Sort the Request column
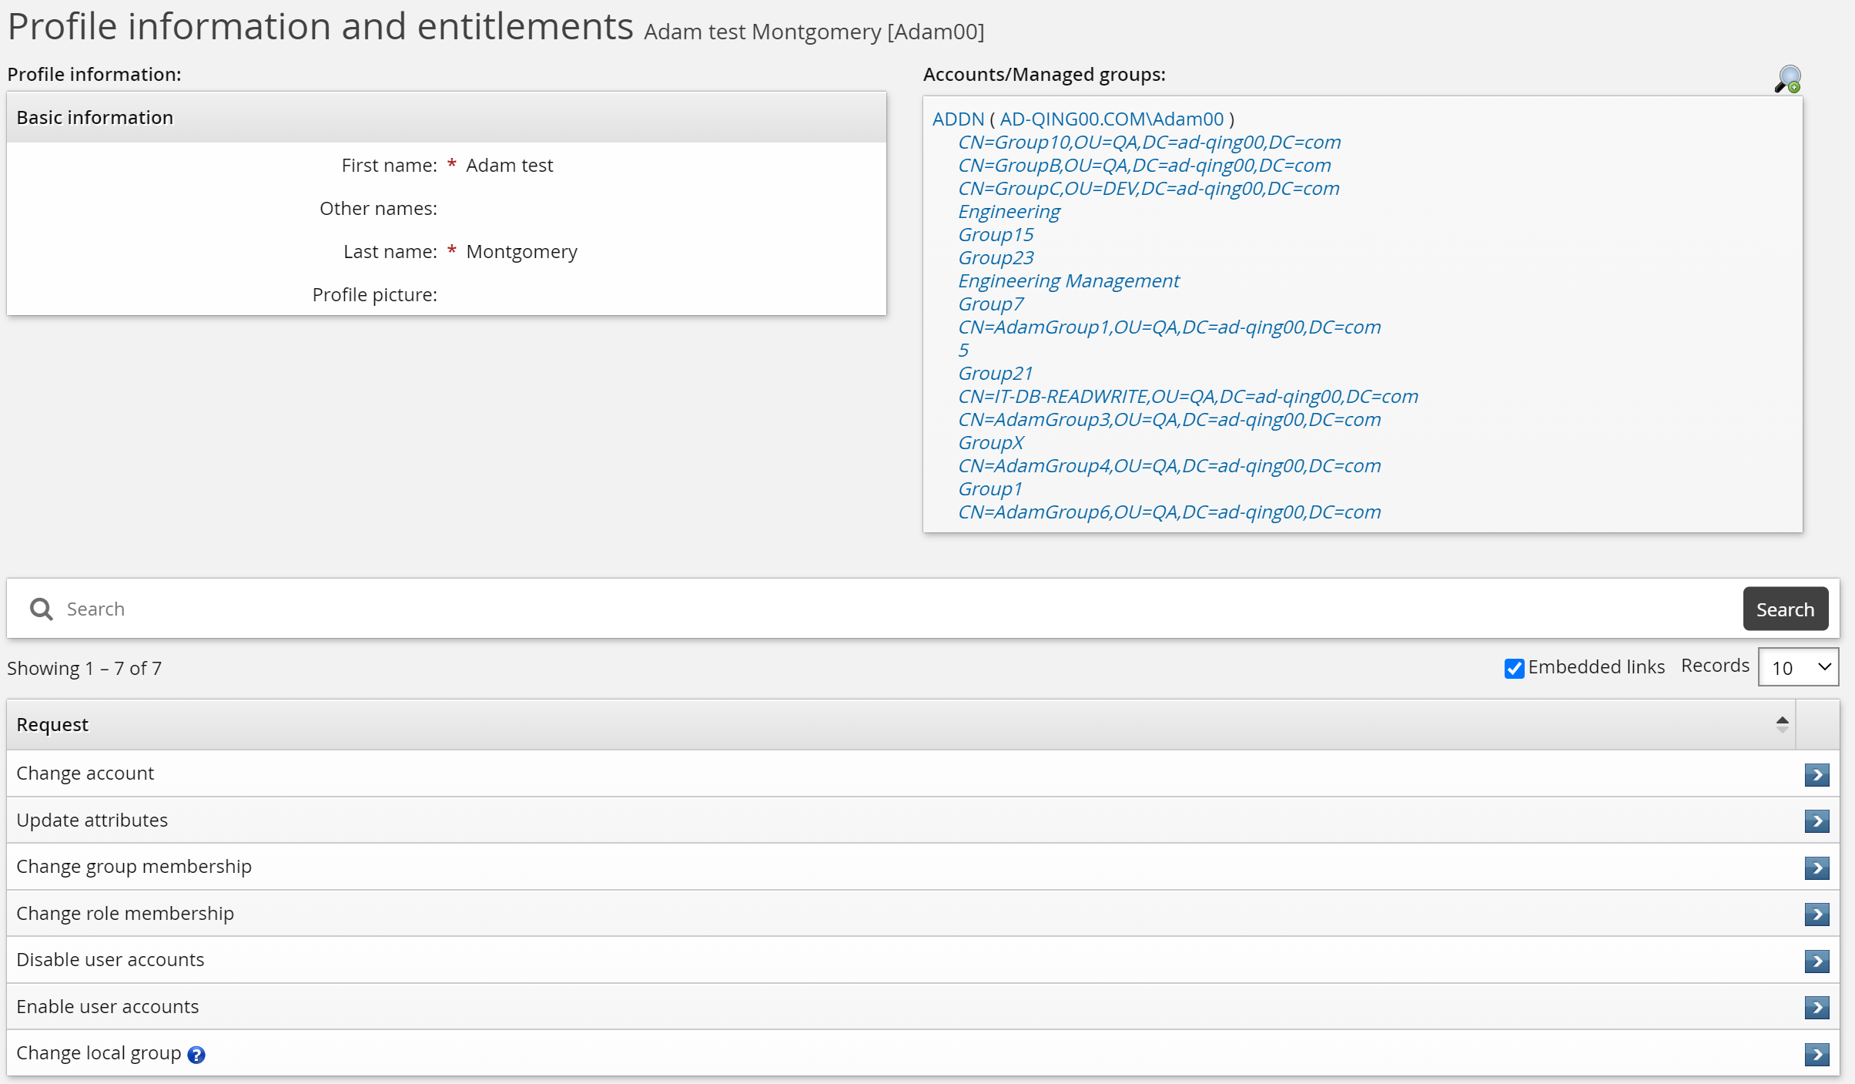Viewport: 1855px width, 1084px height. [1782, 724]
